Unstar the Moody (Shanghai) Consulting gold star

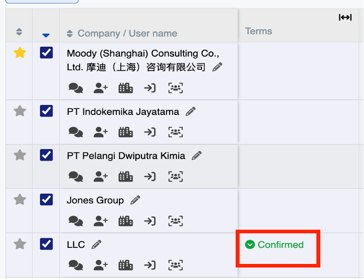[20, 53]
